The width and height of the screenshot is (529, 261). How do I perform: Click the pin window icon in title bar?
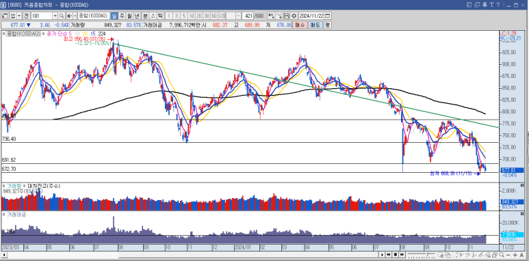(485, 5)
